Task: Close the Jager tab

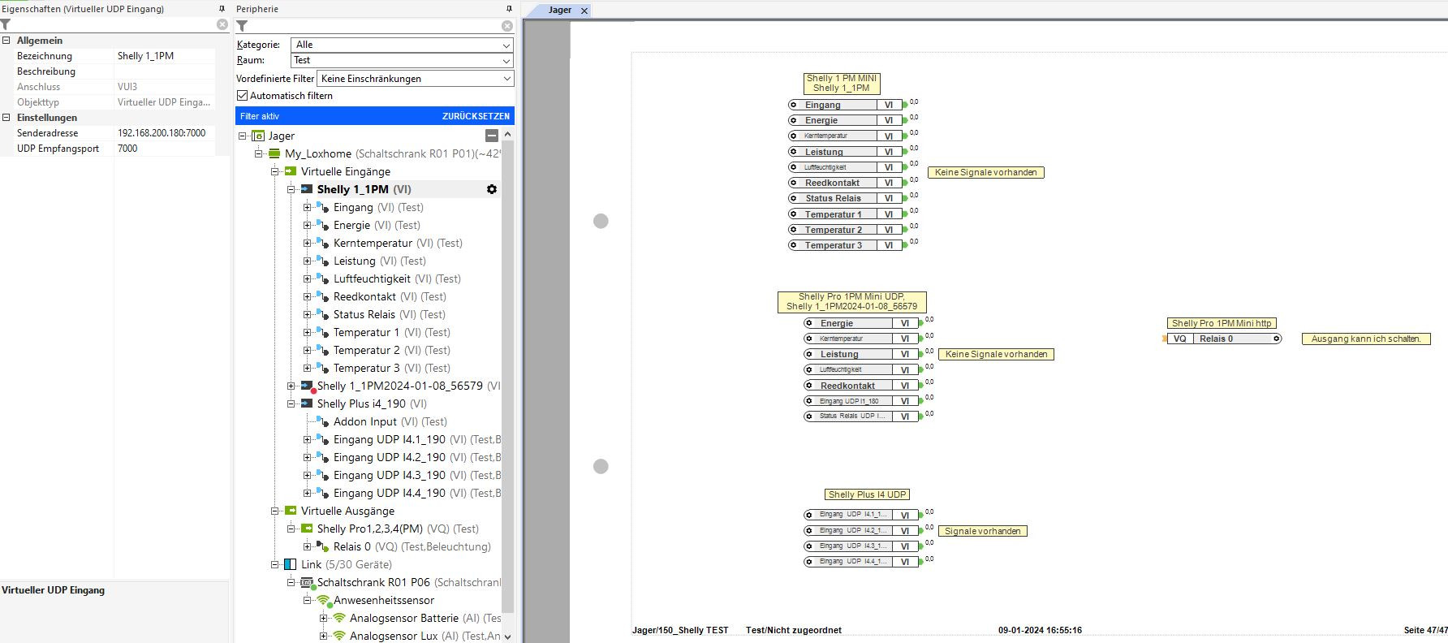Action: pyautogui.click(x=584, y=11)
